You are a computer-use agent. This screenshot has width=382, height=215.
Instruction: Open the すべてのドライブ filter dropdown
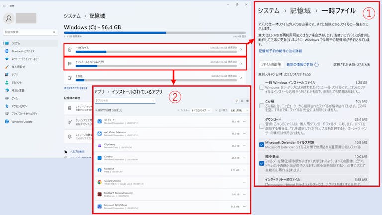pos(201,110)
